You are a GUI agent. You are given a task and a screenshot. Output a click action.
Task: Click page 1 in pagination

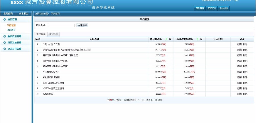pyautogui.click(x=145, y=100)
